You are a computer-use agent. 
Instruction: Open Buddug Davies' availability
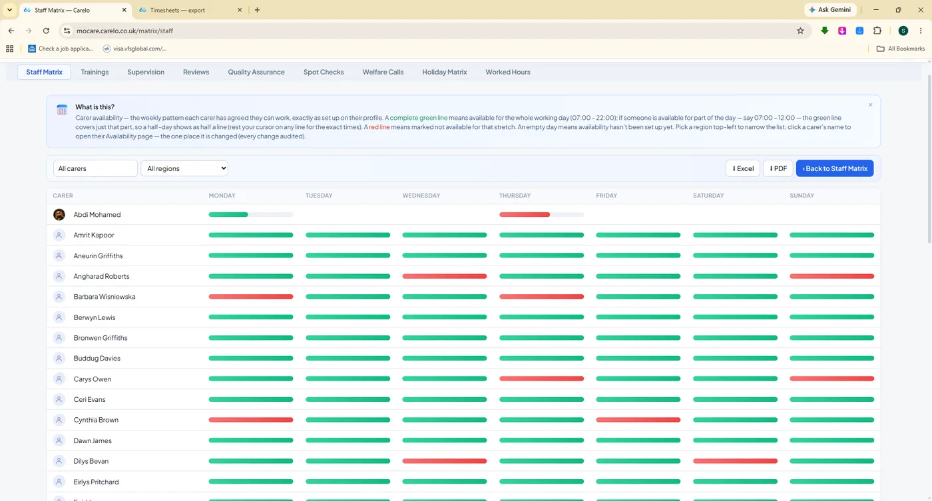97,359
